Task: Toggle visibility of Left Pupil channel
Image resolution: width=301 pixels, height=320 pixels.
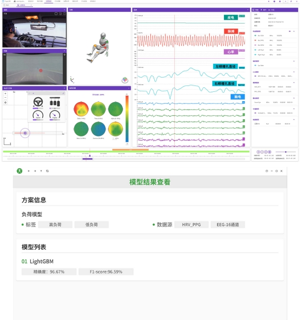Action: tap(255, 50)
